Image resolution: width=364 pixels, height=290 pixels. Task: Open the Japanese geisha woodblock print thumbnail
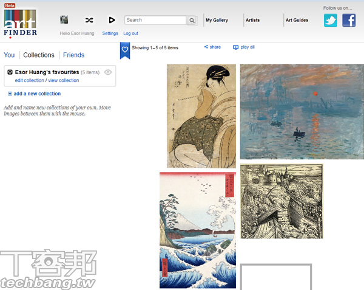(x=201, y=116)
